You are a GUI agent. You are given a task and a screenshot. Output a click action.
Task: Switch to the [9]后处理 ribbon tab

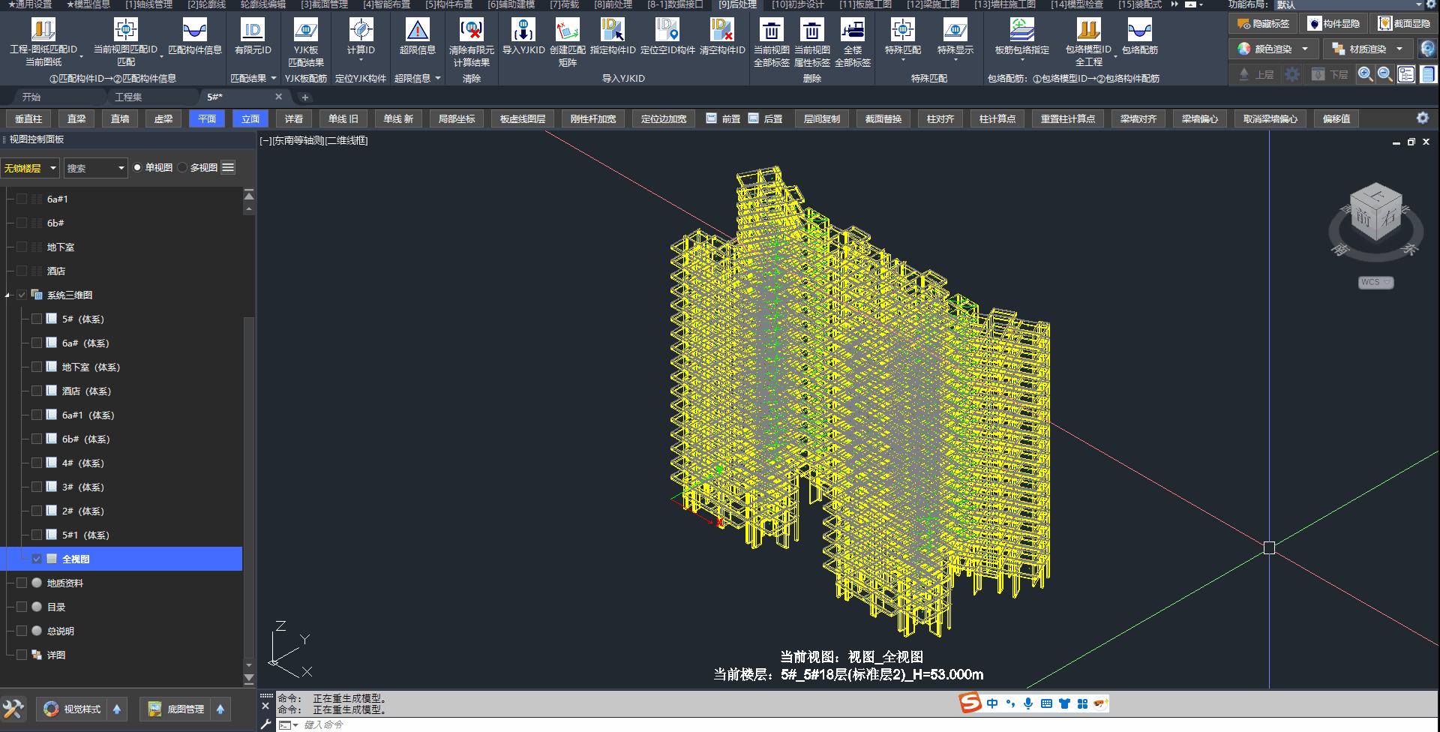tap(737, 4)
